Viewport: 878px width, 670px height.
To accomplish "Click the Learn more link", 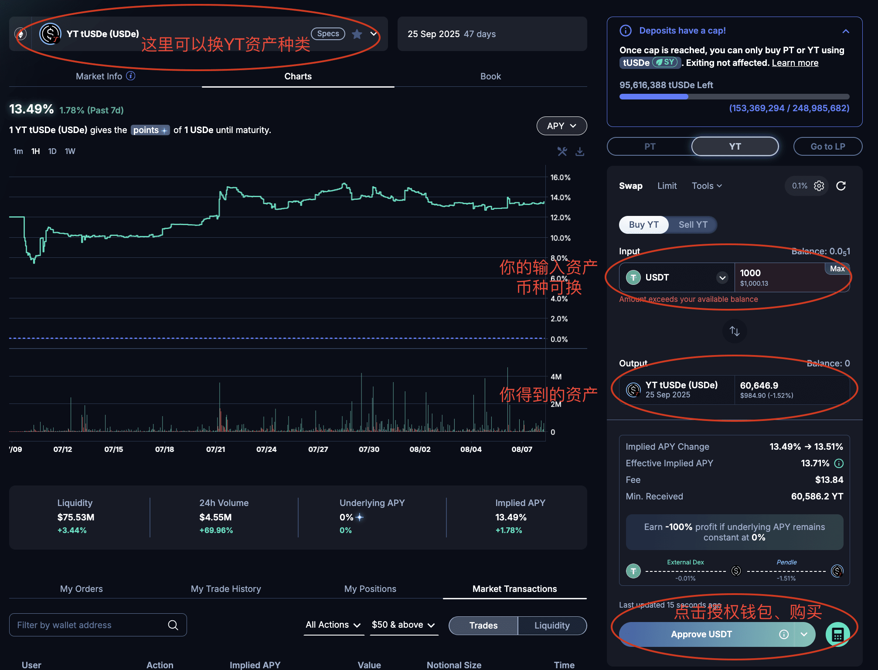I will (795, 63).
